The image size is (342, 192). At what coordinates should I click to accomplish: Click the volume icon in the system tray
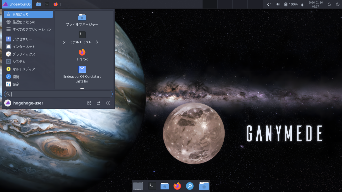coord(278,4)
